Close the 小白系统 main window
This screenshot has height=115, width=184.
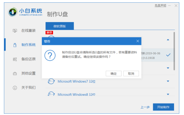[176, 6]
